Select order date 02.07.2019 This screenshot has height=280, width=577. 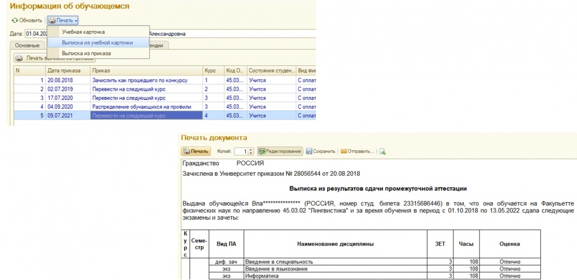[68, 89]
